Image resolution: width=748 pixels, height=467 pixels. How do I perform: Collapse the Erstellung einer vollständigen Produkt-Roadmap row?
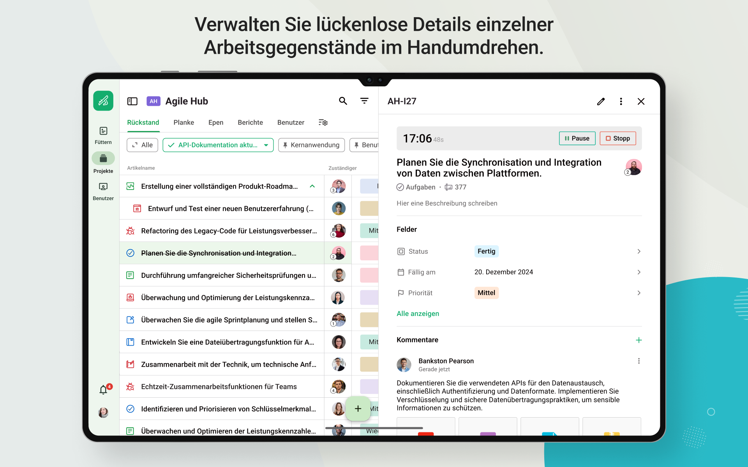[x=312, y=186]
